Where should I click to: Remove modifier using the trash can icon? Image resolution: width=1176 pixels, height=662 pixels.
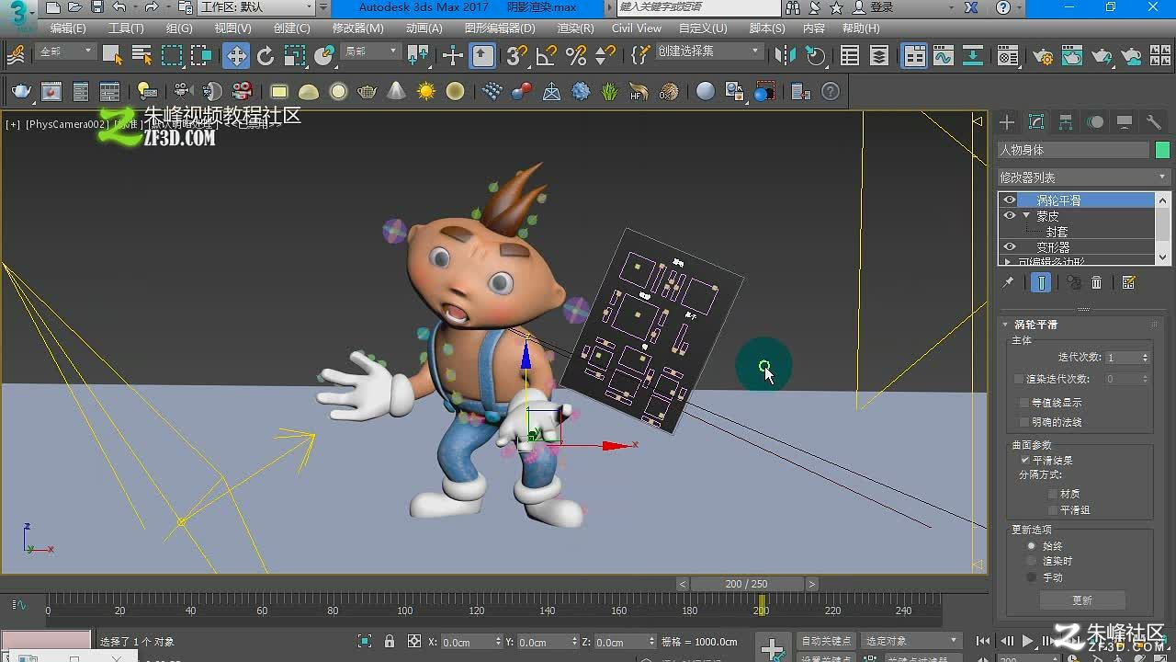click(x=1096, y=282)
